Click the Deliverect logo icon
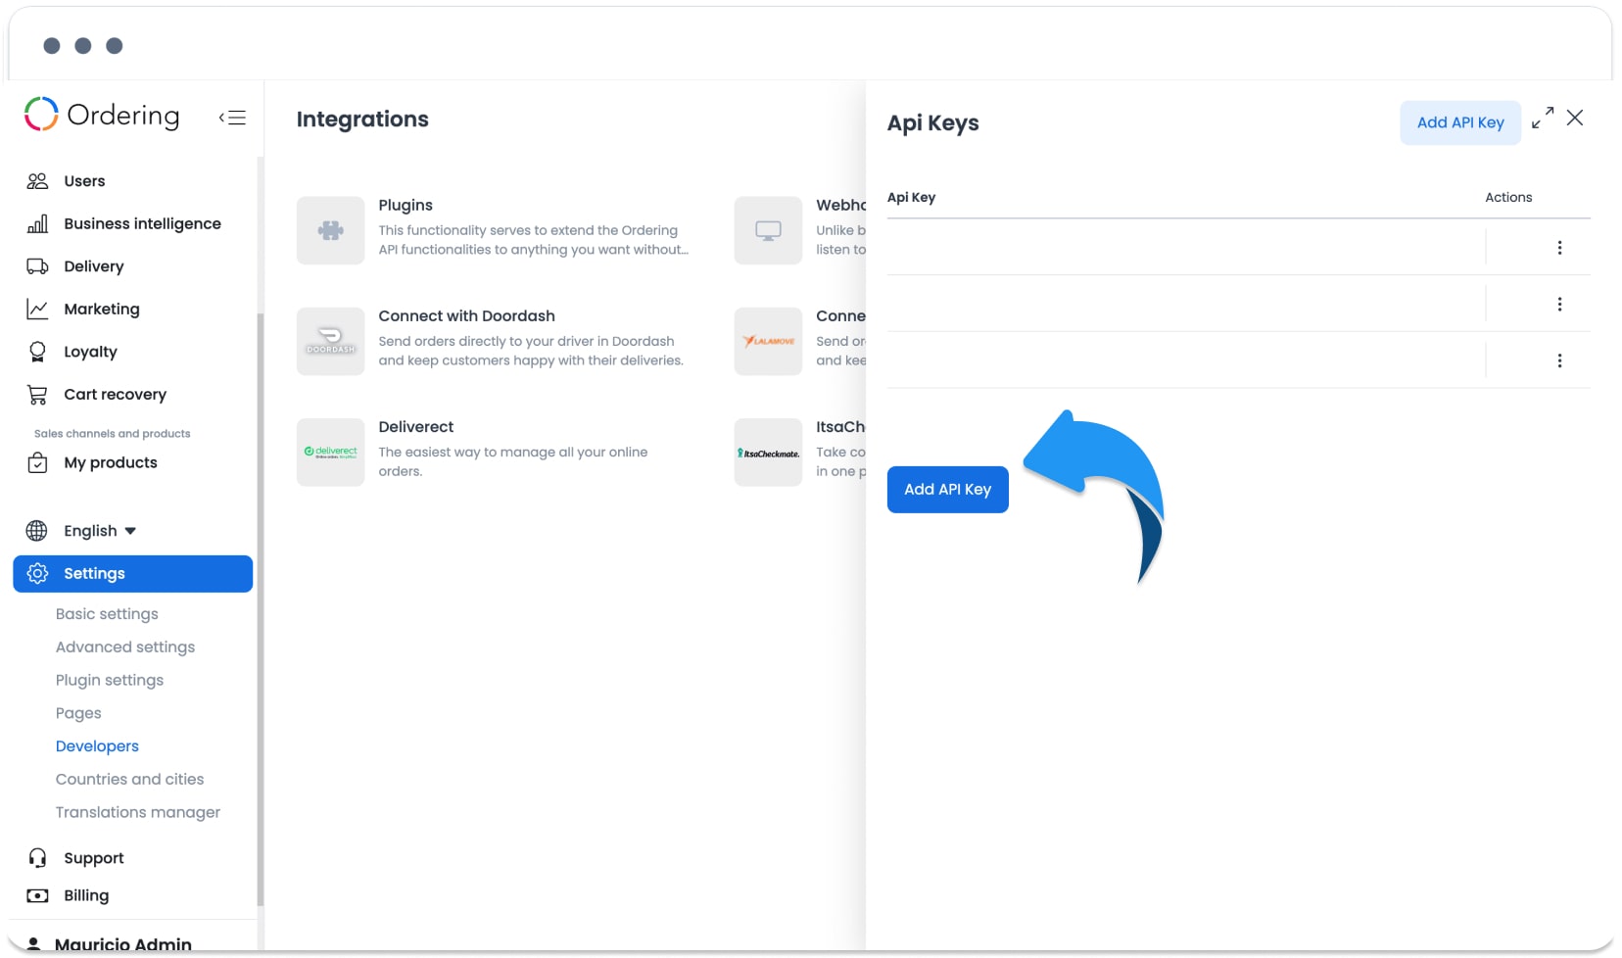This screenshot has height=958, width=1622. click(x=331, y=452)
